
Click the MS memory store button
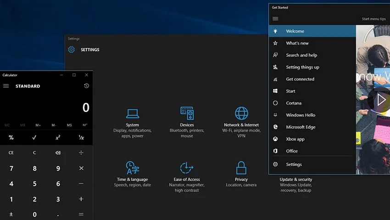69,125
